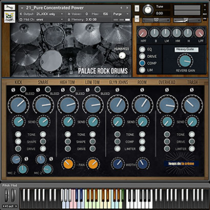Click the drum kit instrument thumbnail

click(9, 17)
